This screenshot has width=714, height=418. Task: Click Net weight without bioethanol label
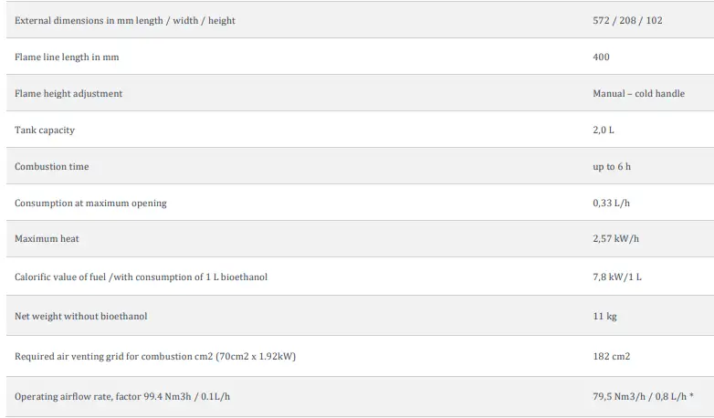[81, 316]
